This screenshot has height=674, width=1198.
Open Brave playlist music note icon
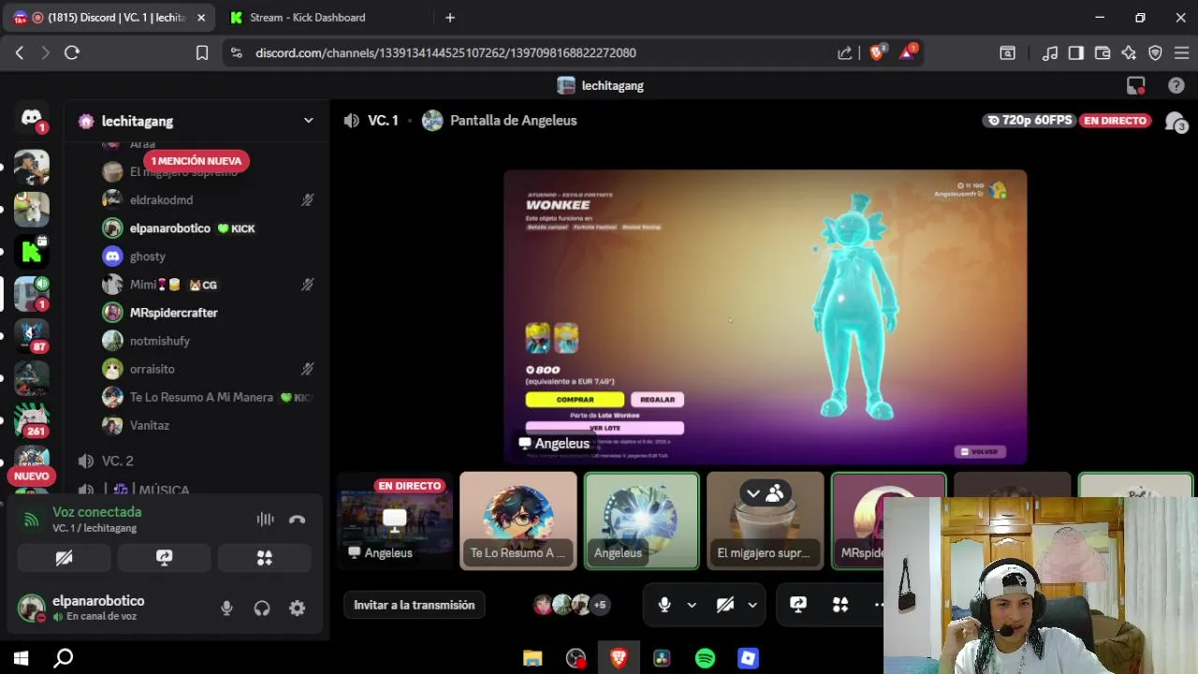click(x=1050, y=53)
